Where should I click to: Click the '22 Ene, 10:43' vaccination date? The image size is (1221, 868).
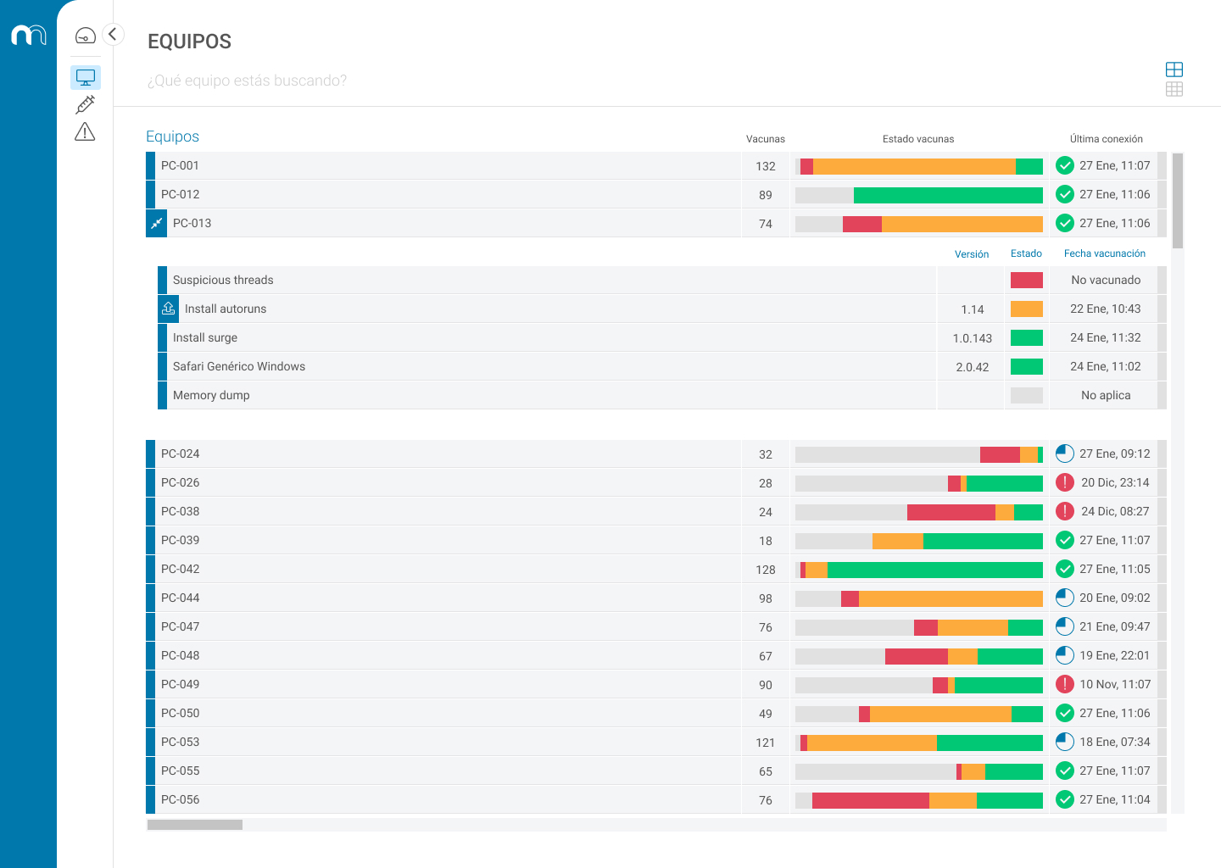coord(1105,309)
